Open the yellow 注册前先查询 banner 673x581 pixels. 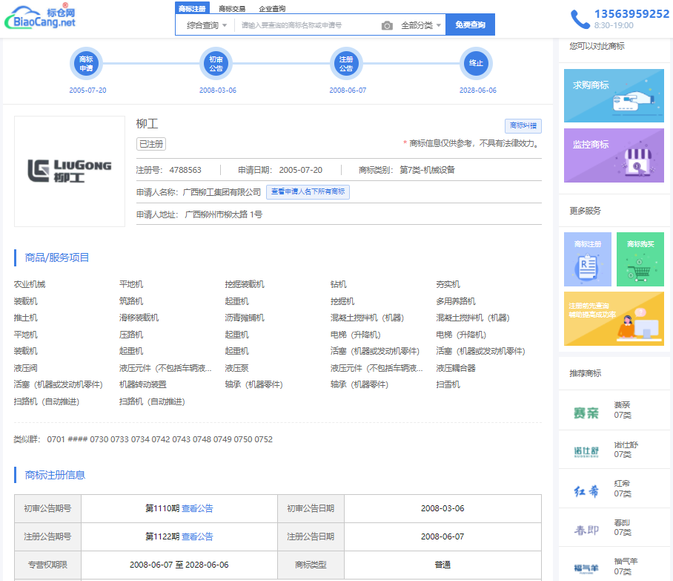point(614,318)
